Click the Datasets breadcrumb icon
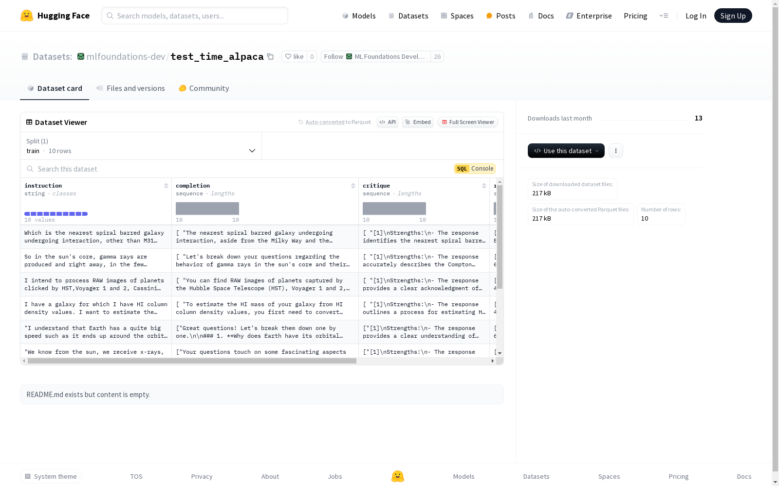Viewport: 779px width, 486px height. (25, 56)
